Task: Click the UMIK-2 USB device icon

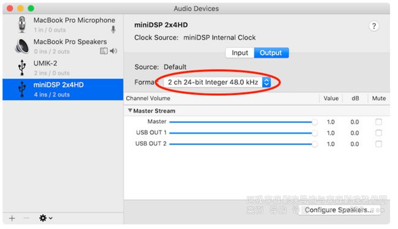Action: pyautogui.click(x=22, y=68)
